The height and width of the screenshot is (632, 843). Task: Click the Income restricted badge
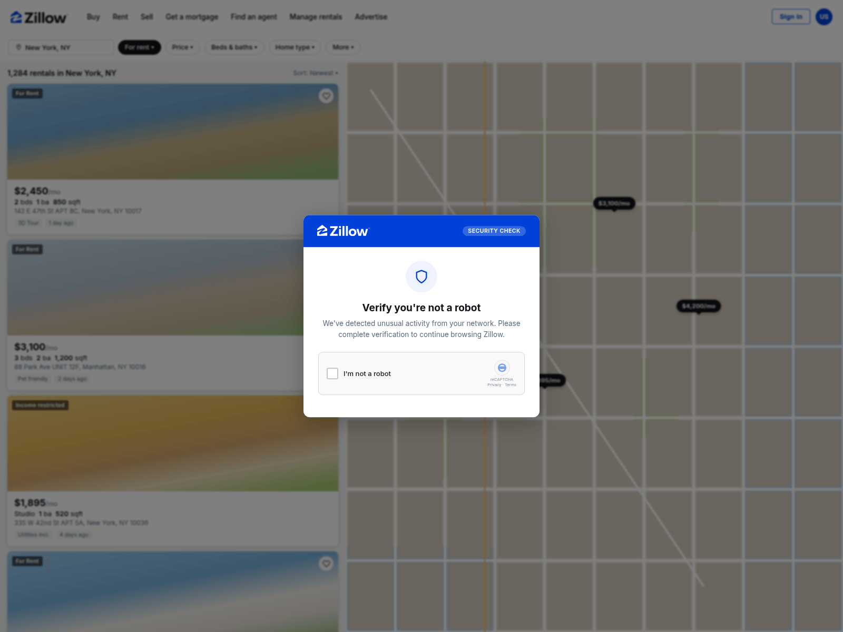(x=41, y=406)
